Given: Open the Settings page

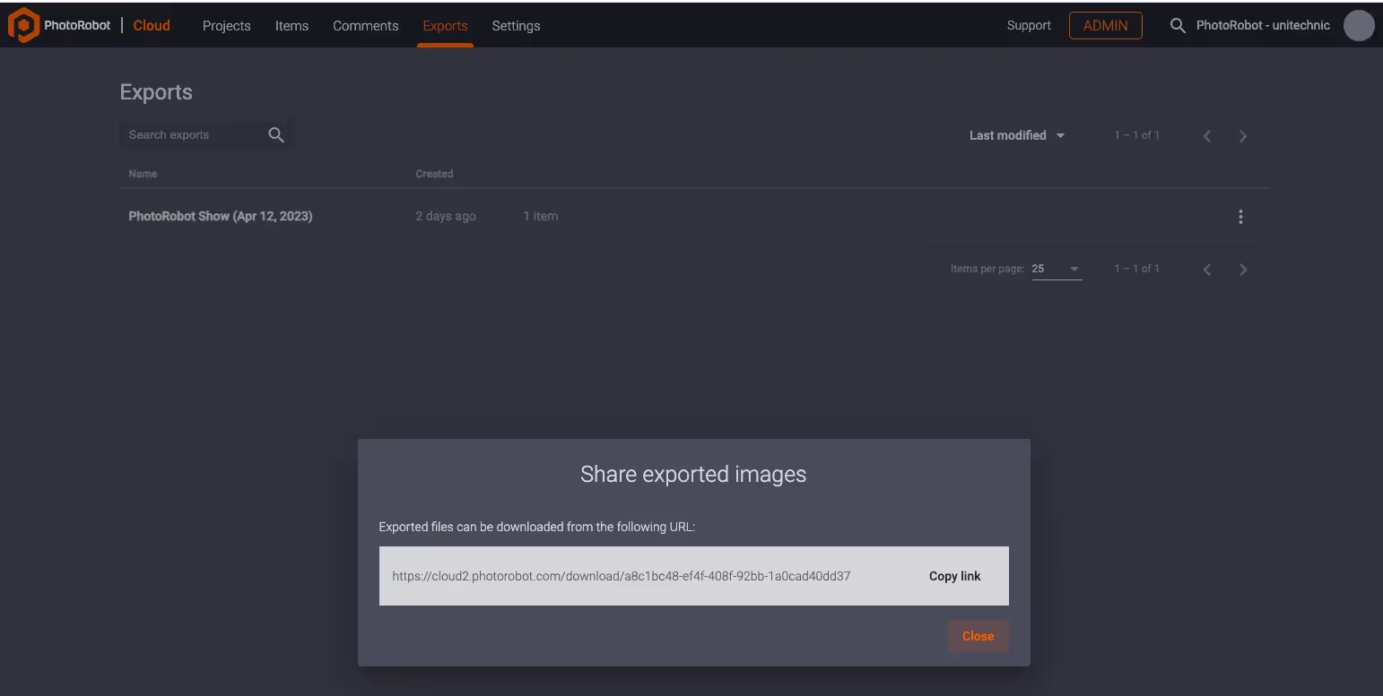Looking at the screenshot, I should pos(516,26).
